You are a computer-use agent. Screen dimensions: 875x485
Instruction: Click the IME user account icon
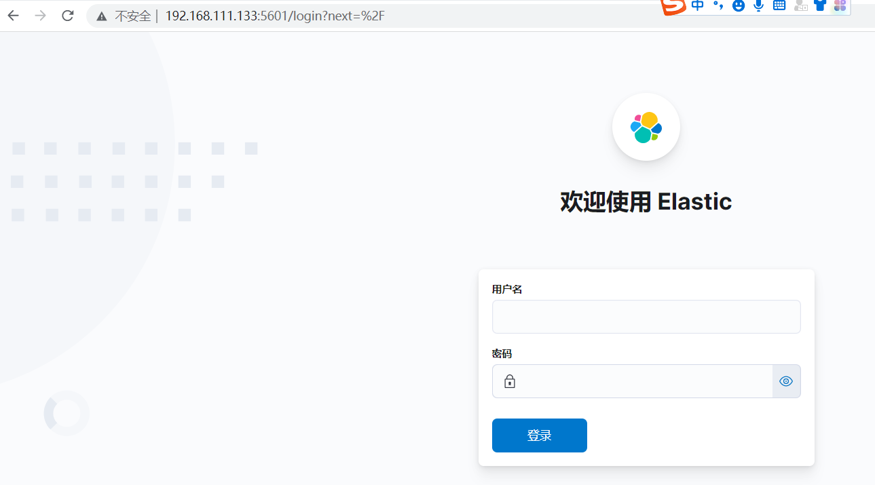(800, 6)
